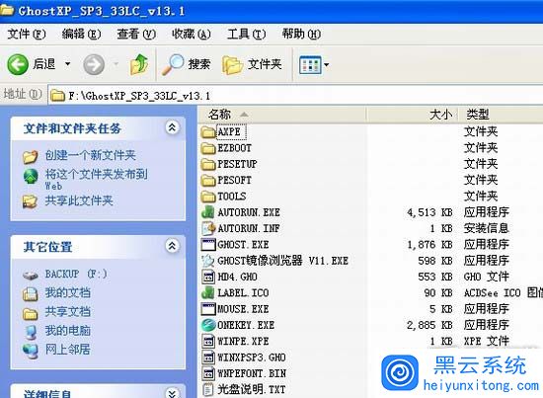Click the 90 KB size cell
This screenshot has height=398, width=543.
click(x=438, y=293)
